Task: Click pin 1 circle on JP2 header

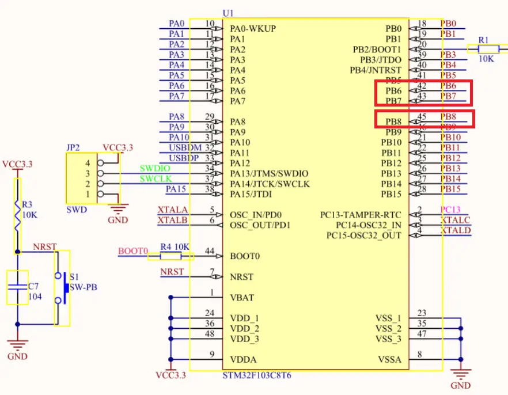Action: 100,194
